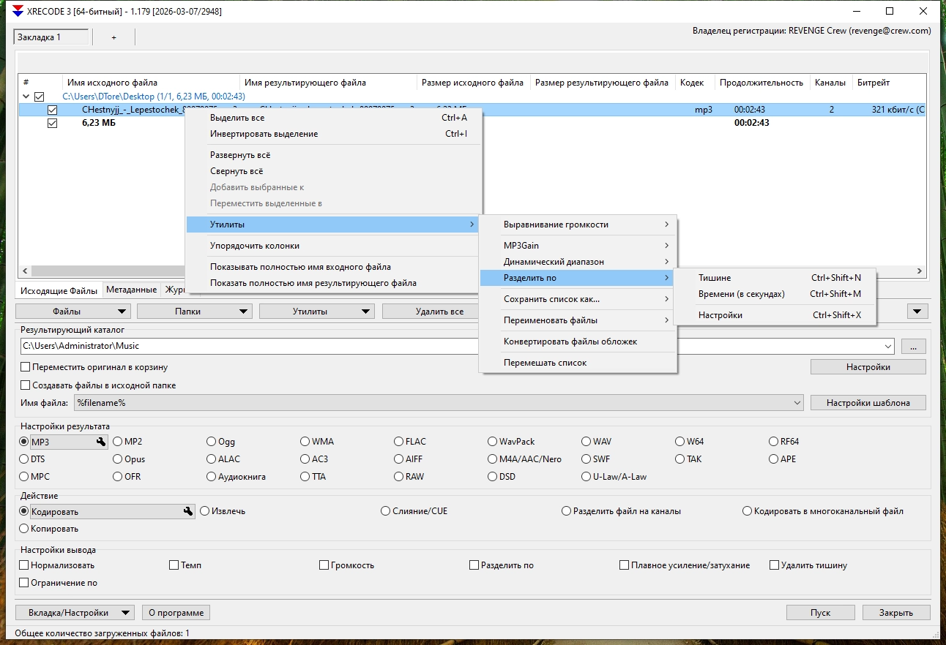The width and height of the screenshot is (946, 645).
Task: Click Развернуть всё in the context menu
Action: [x=334, y=155]
